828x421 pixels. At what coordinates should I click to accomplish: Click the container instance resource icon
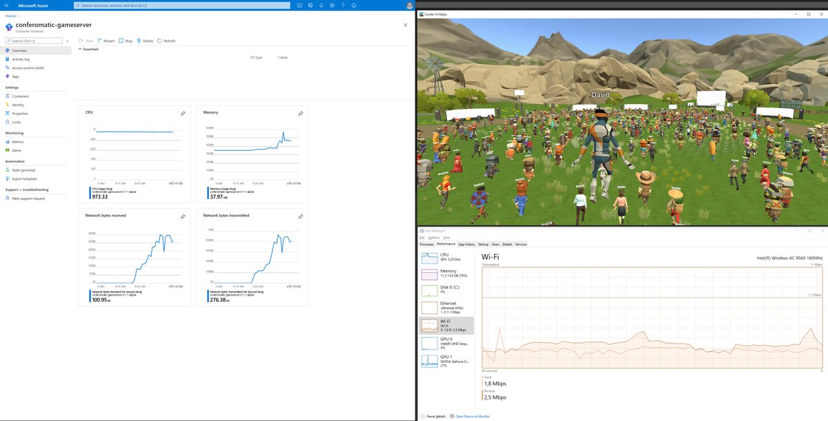coord(9,26)
